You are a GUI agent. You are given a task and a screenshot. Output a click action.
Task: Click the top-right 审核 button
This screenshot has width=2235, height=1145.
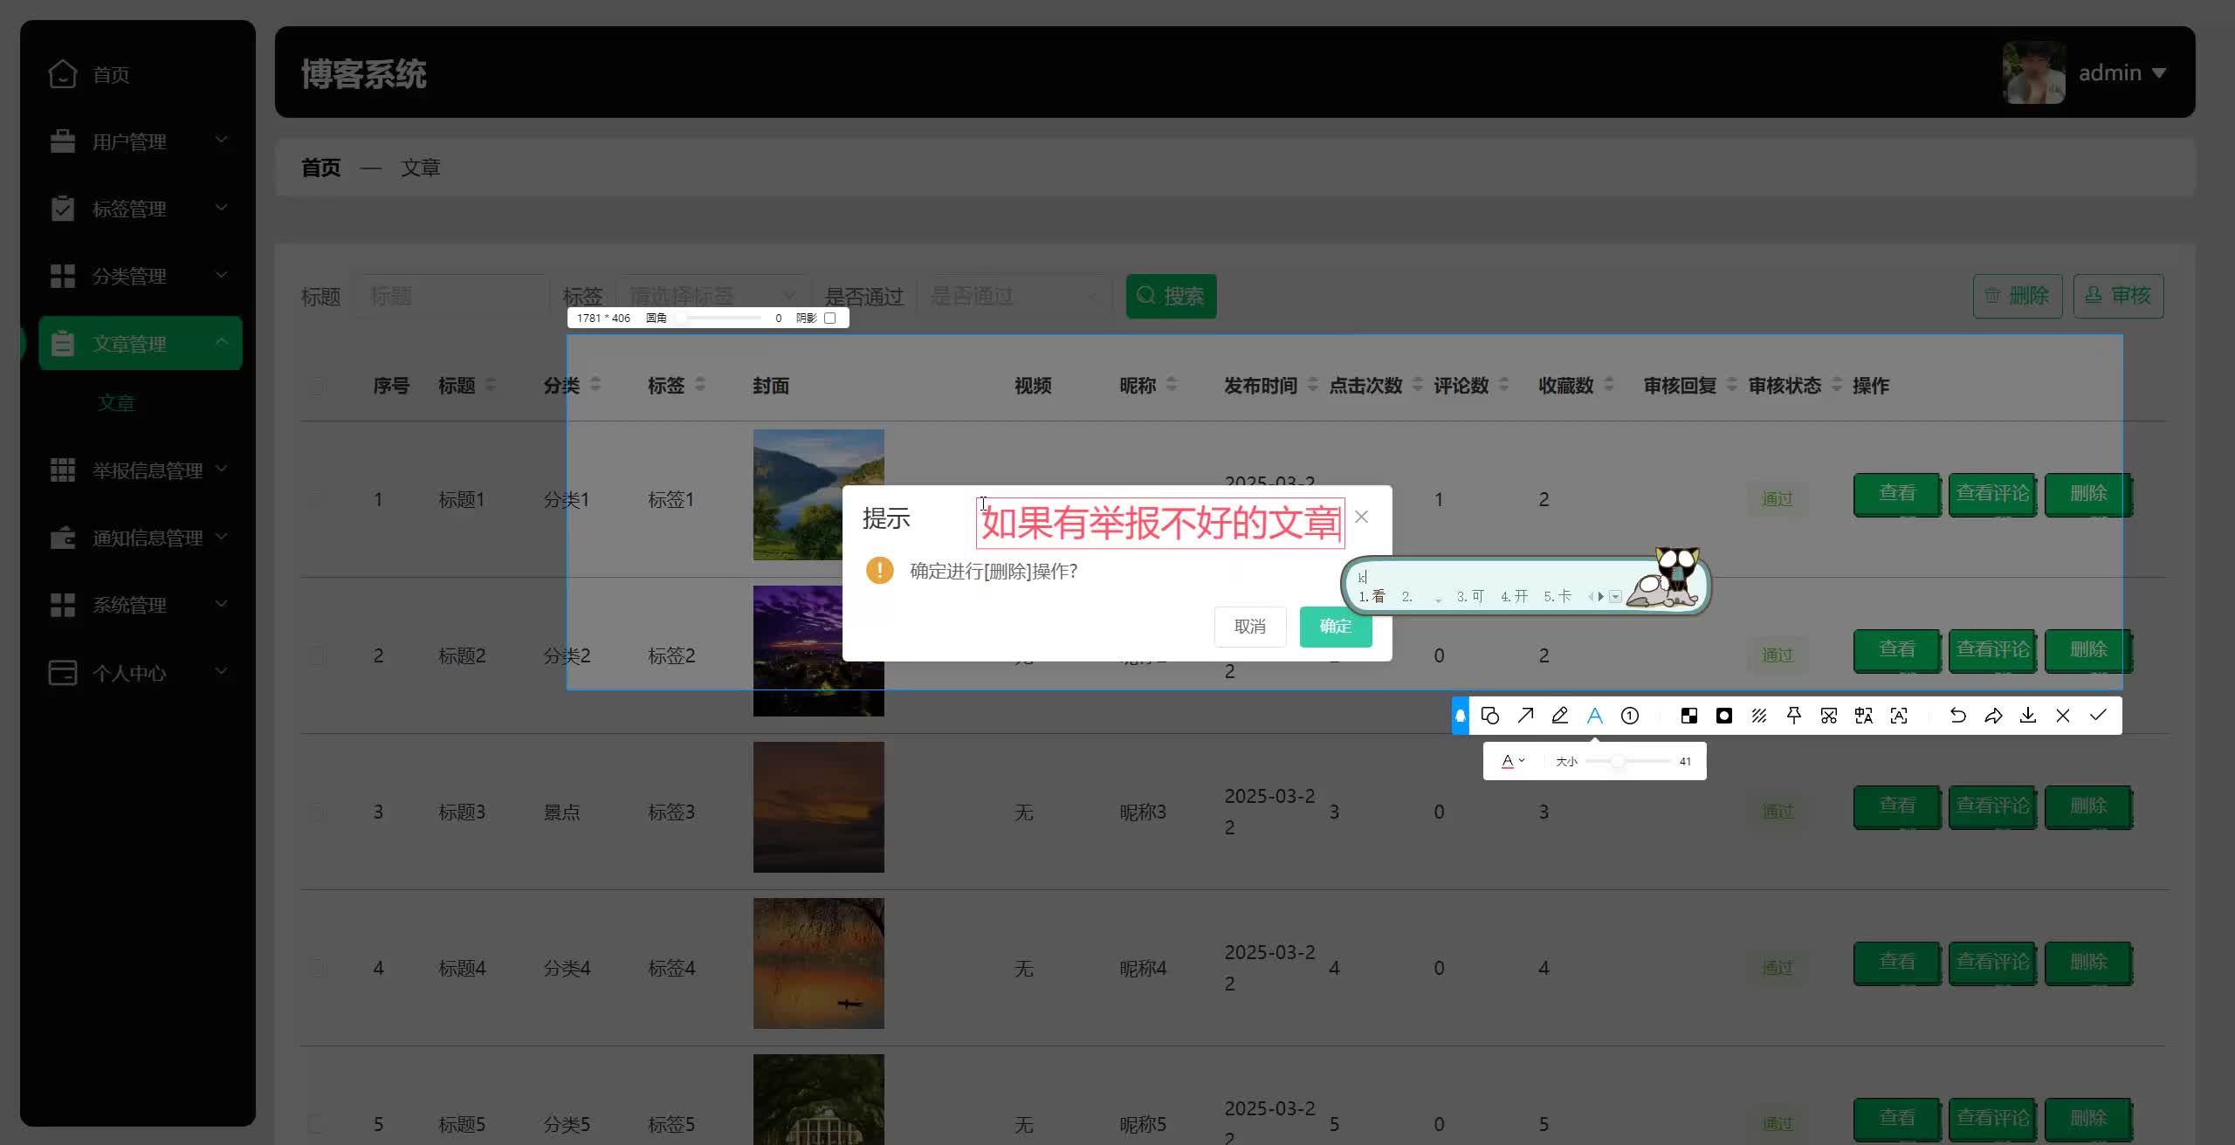point(2118,296)
